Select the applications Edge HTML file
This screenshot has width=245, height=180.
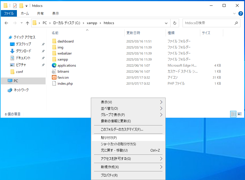tap(66, 65)
